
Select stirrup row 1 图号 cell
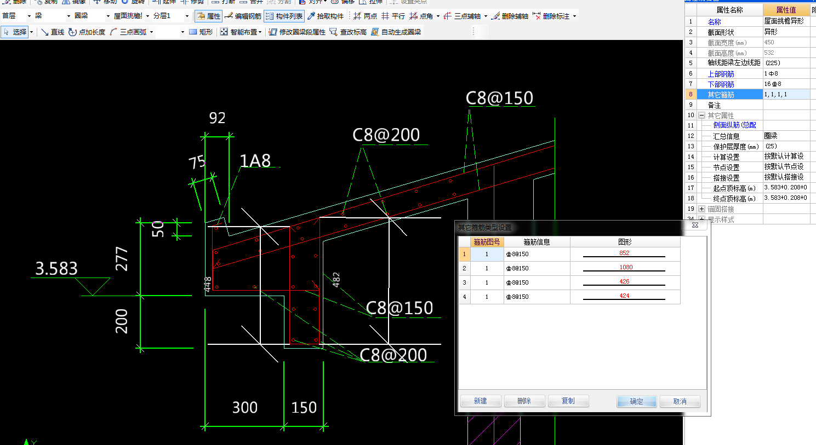[487, 254]
